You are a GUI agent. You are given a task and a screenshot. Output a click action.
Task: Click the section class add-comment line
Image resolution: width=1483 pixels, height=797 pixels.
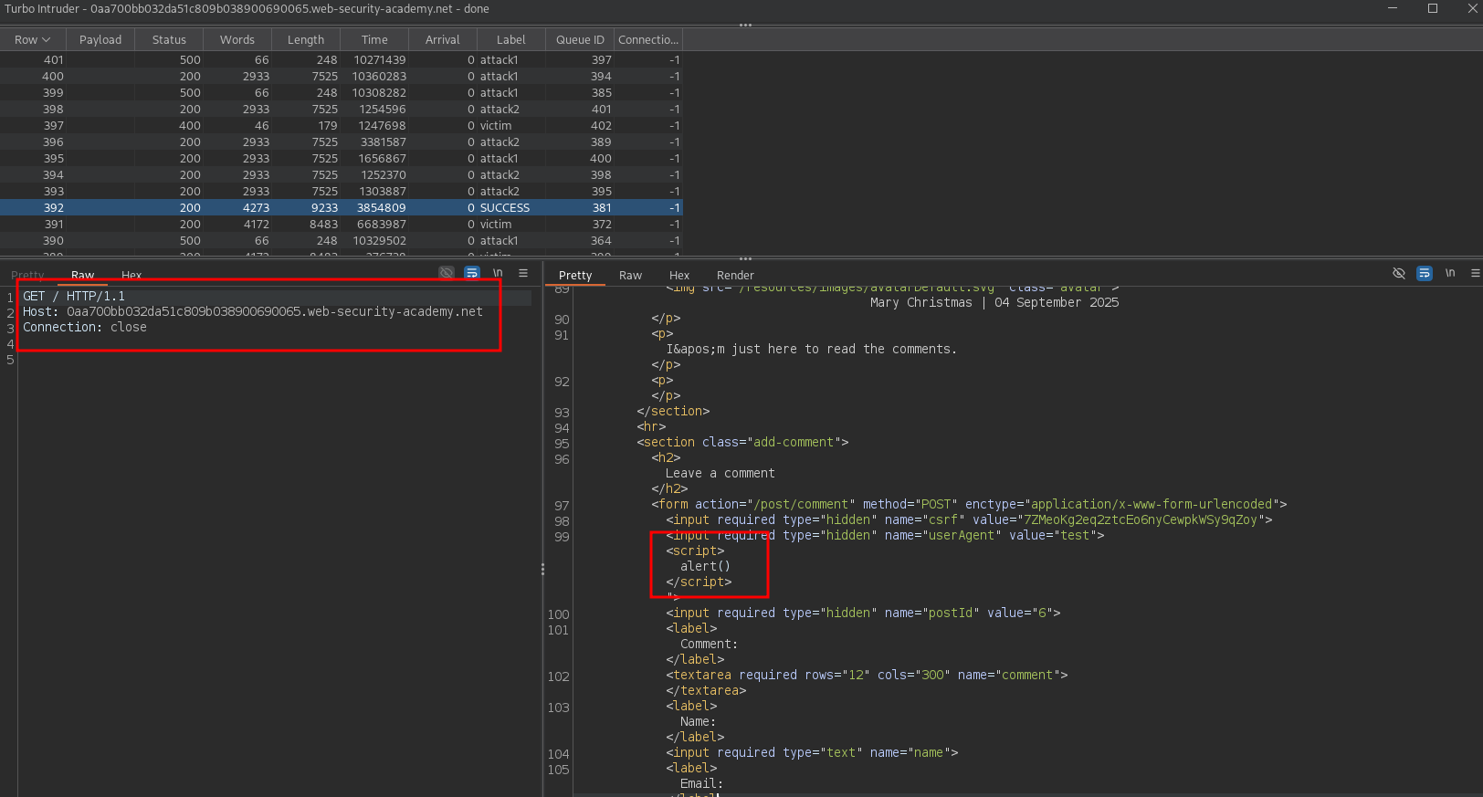tap(742, 442)
